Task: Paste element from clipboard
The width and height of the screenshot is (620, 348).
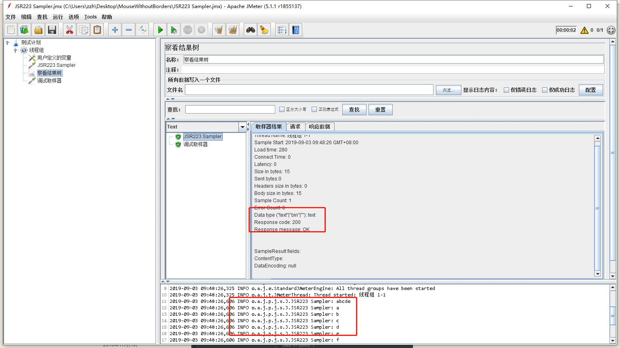Action: coord(97,30)
